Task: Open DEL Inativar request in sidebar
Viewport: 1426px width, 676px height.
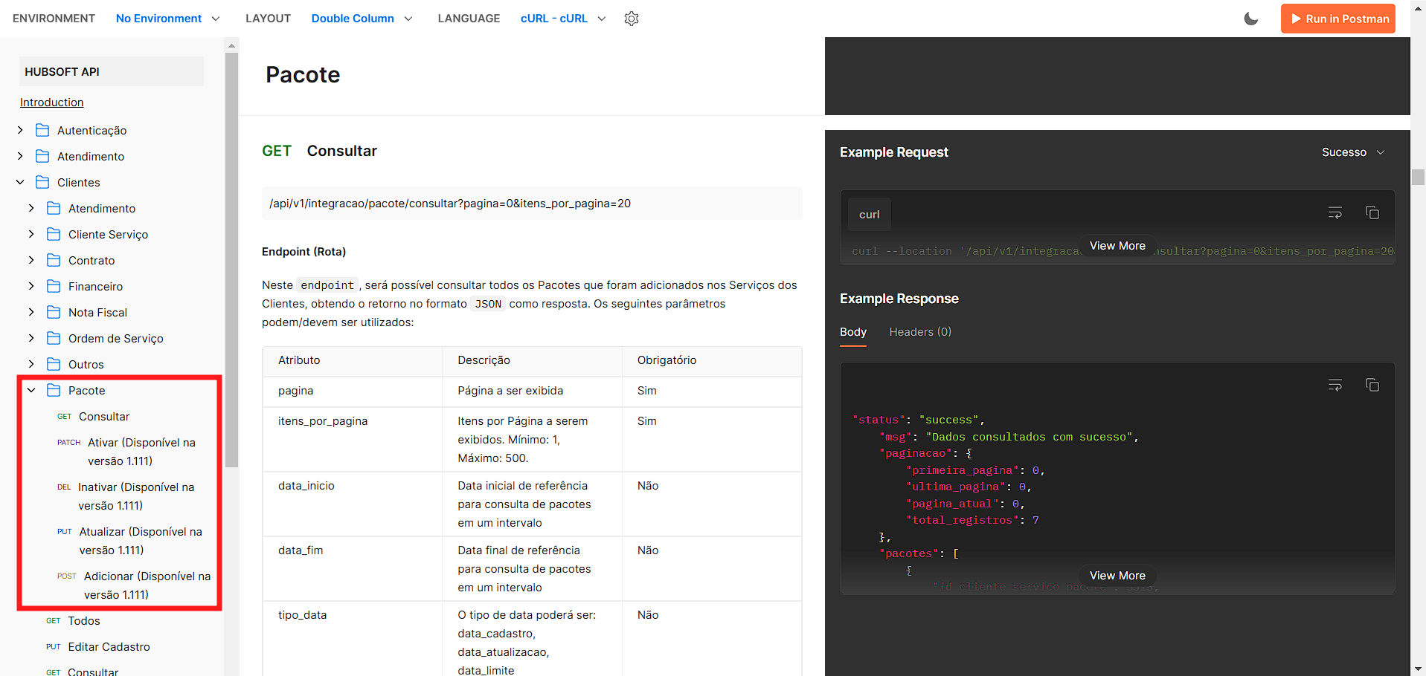Action: click(126, 496)
